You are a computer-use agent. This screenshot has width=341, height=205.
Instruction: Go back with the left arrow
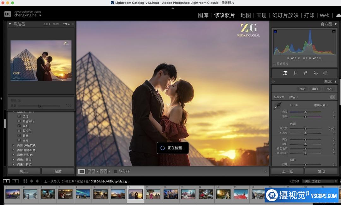(32, 181)
